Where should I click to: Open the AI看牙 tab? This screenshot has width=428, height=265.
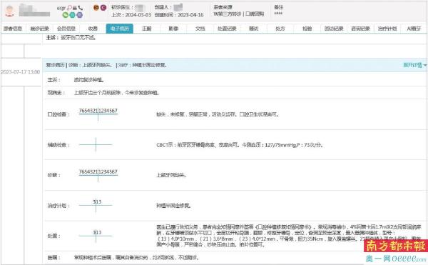click(x=414, y=29)
